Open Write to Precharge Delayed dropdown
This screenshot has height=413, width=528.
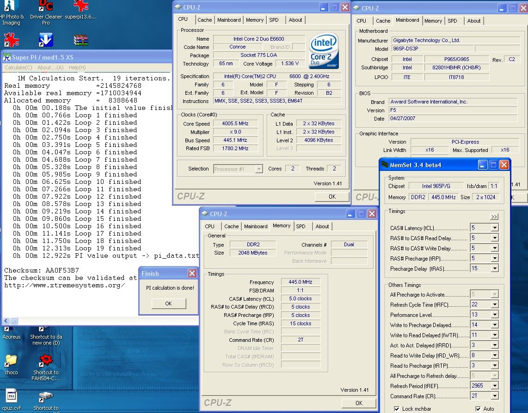pyautogui.click(x=495, y=325)
